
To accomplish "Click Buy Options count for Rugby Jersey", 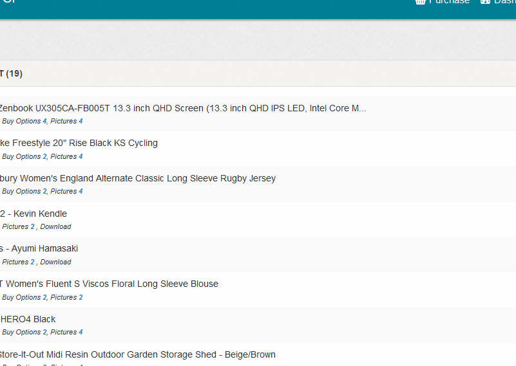I will click(x=44, y=192).
